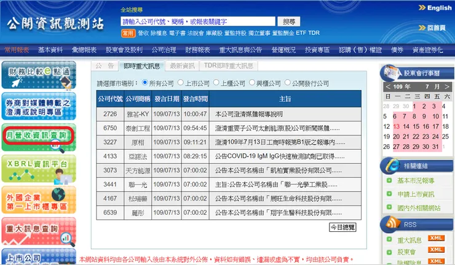Screen dimensions: 455x265
Task: Click the 獨立董事 quick link
Action: (259, 33)
